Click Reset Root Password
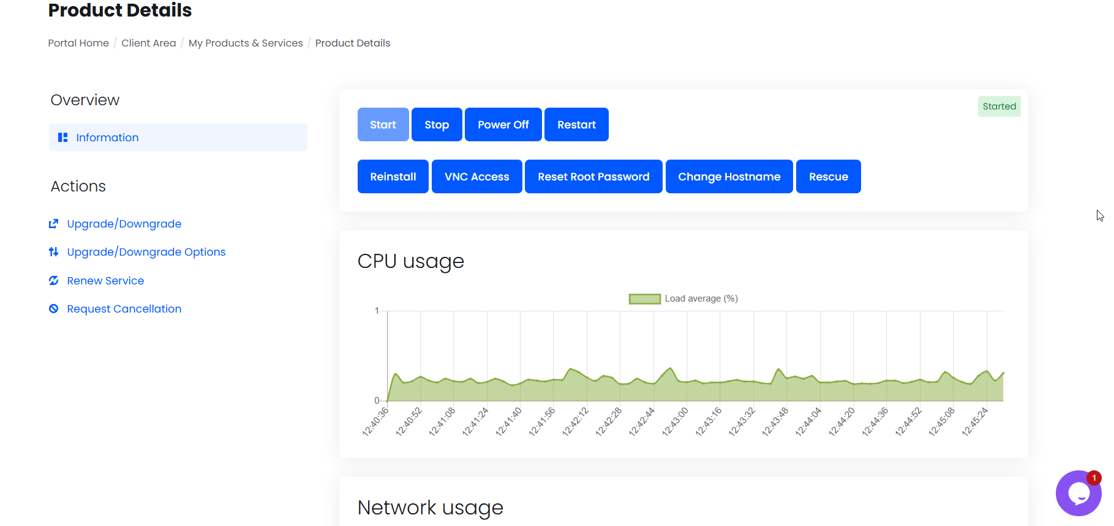The image size is (1114, 526). coord(593,176)
